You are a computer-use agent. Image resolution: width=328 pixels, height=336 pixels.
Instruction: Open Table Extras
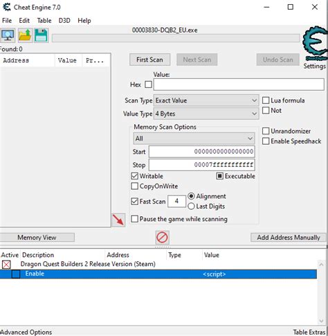click(x=309, y=332)
